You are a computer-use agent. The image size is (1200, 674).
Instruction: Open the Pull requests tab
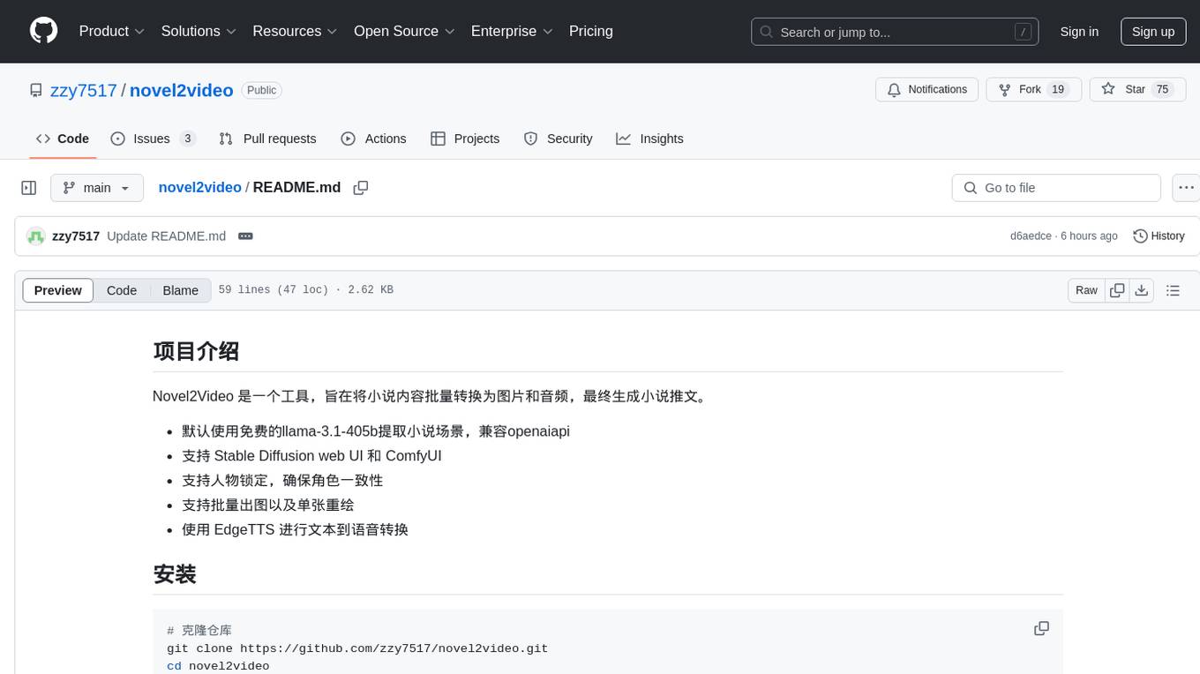tap(267, 139)
